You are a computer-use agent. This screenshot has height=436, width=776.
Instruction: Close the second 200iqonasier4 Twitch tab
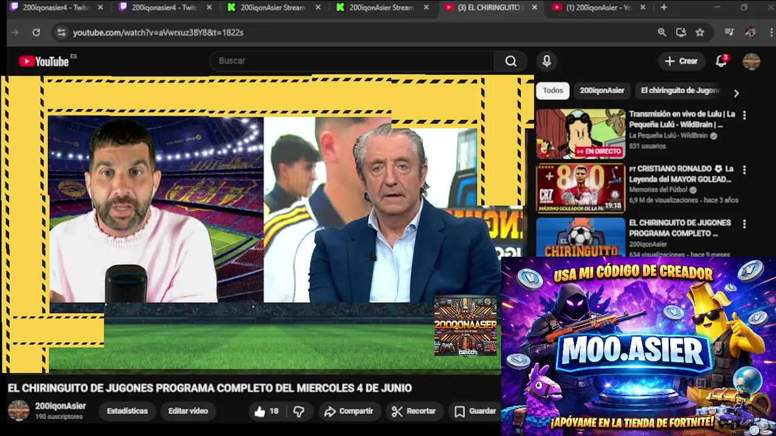pyautogui.click(x=209, y=7)
